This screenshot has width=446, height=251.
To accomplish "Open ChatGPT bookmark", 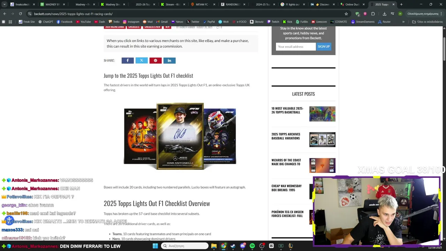I will [x=46, y=22].
